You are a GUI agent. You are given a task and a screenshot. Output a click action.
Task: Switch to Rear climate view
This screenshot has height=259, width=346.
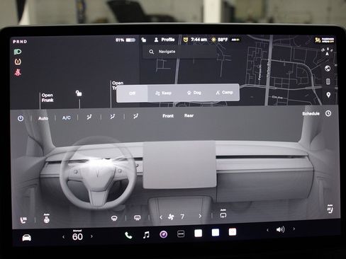189,115
